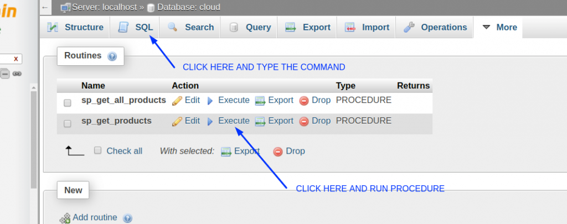
Task: Click red Drop icon for sp_get_all_products
Action: pos(304,101)
